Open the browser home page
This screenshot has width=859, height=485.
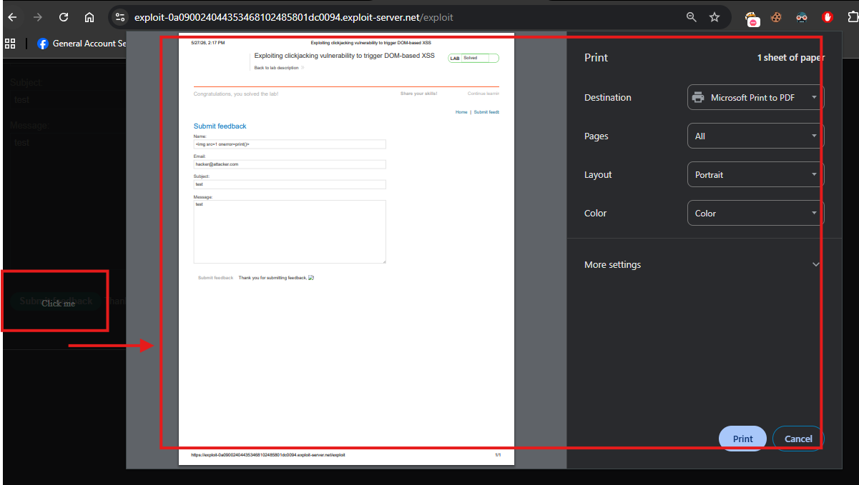[89, 17]
